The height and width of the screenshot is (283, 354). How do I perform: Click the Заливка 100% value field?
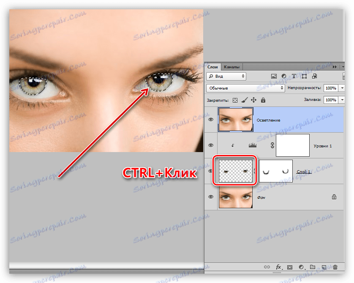point(331,100)
